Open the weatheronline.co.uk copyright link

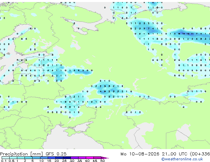tap(182, 159)
